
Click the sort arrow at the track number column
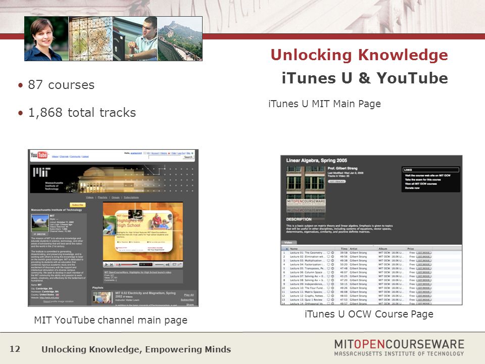(287, 249)
